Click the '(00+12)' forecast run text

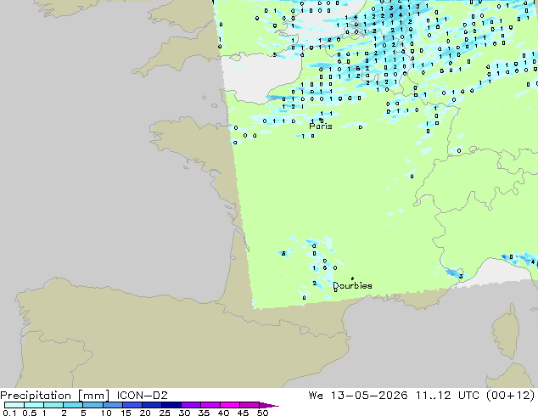[x=511, y=396]
